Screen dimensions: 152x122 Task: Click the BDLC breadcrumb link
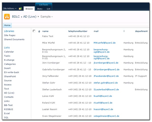pyautogui.click(x=16, y=17)
